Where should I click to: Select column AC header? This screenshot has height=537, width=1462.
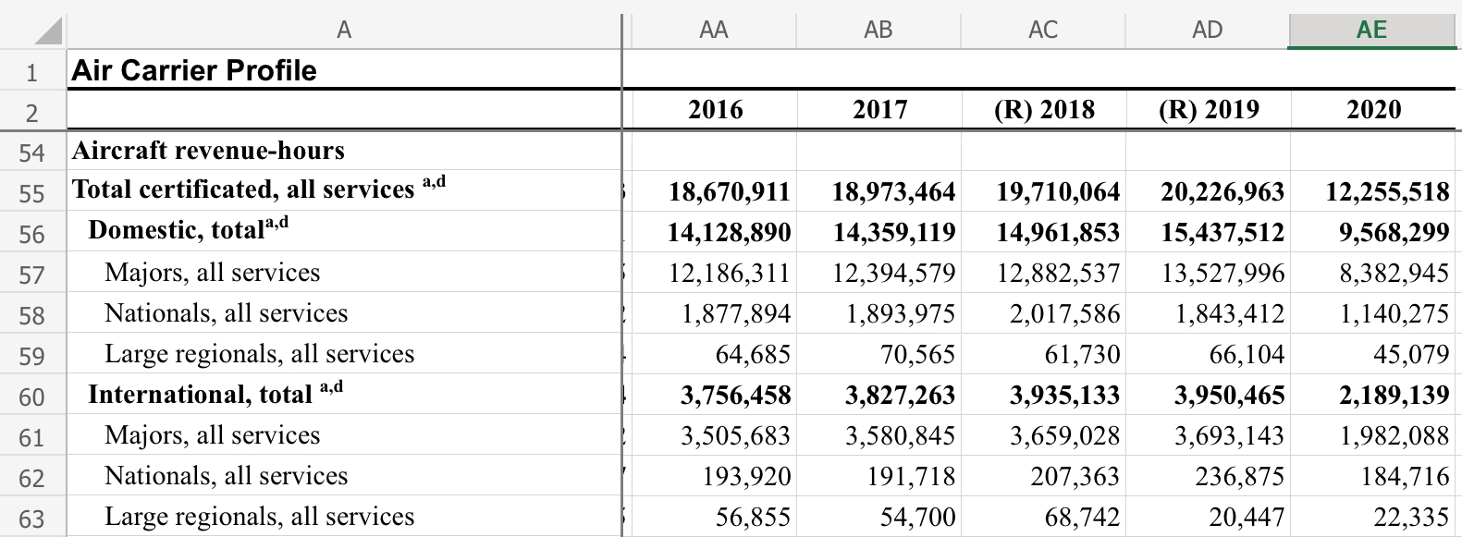pyautogui.click(x=1043, y=31)
